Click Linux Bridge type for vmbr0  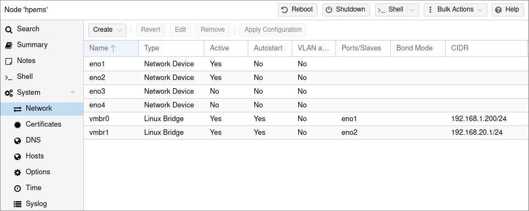click(x=163, y=119)
